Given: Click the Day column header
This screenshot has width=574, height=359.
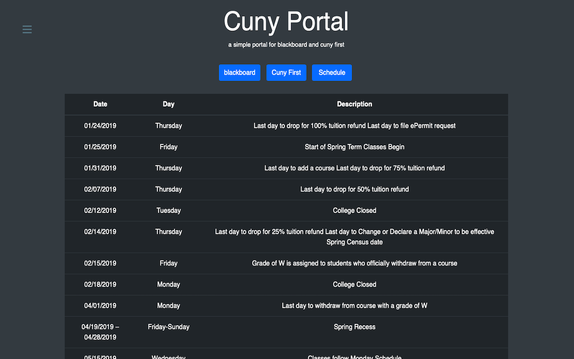Looking at the screenshot, I should pyautogui.click(x=169, y=104).
